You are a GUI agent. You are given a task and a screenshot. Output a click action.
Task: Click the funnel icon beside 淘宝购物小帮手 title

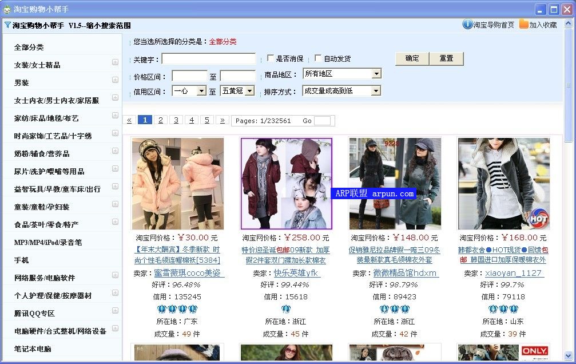tap(7, 25)
